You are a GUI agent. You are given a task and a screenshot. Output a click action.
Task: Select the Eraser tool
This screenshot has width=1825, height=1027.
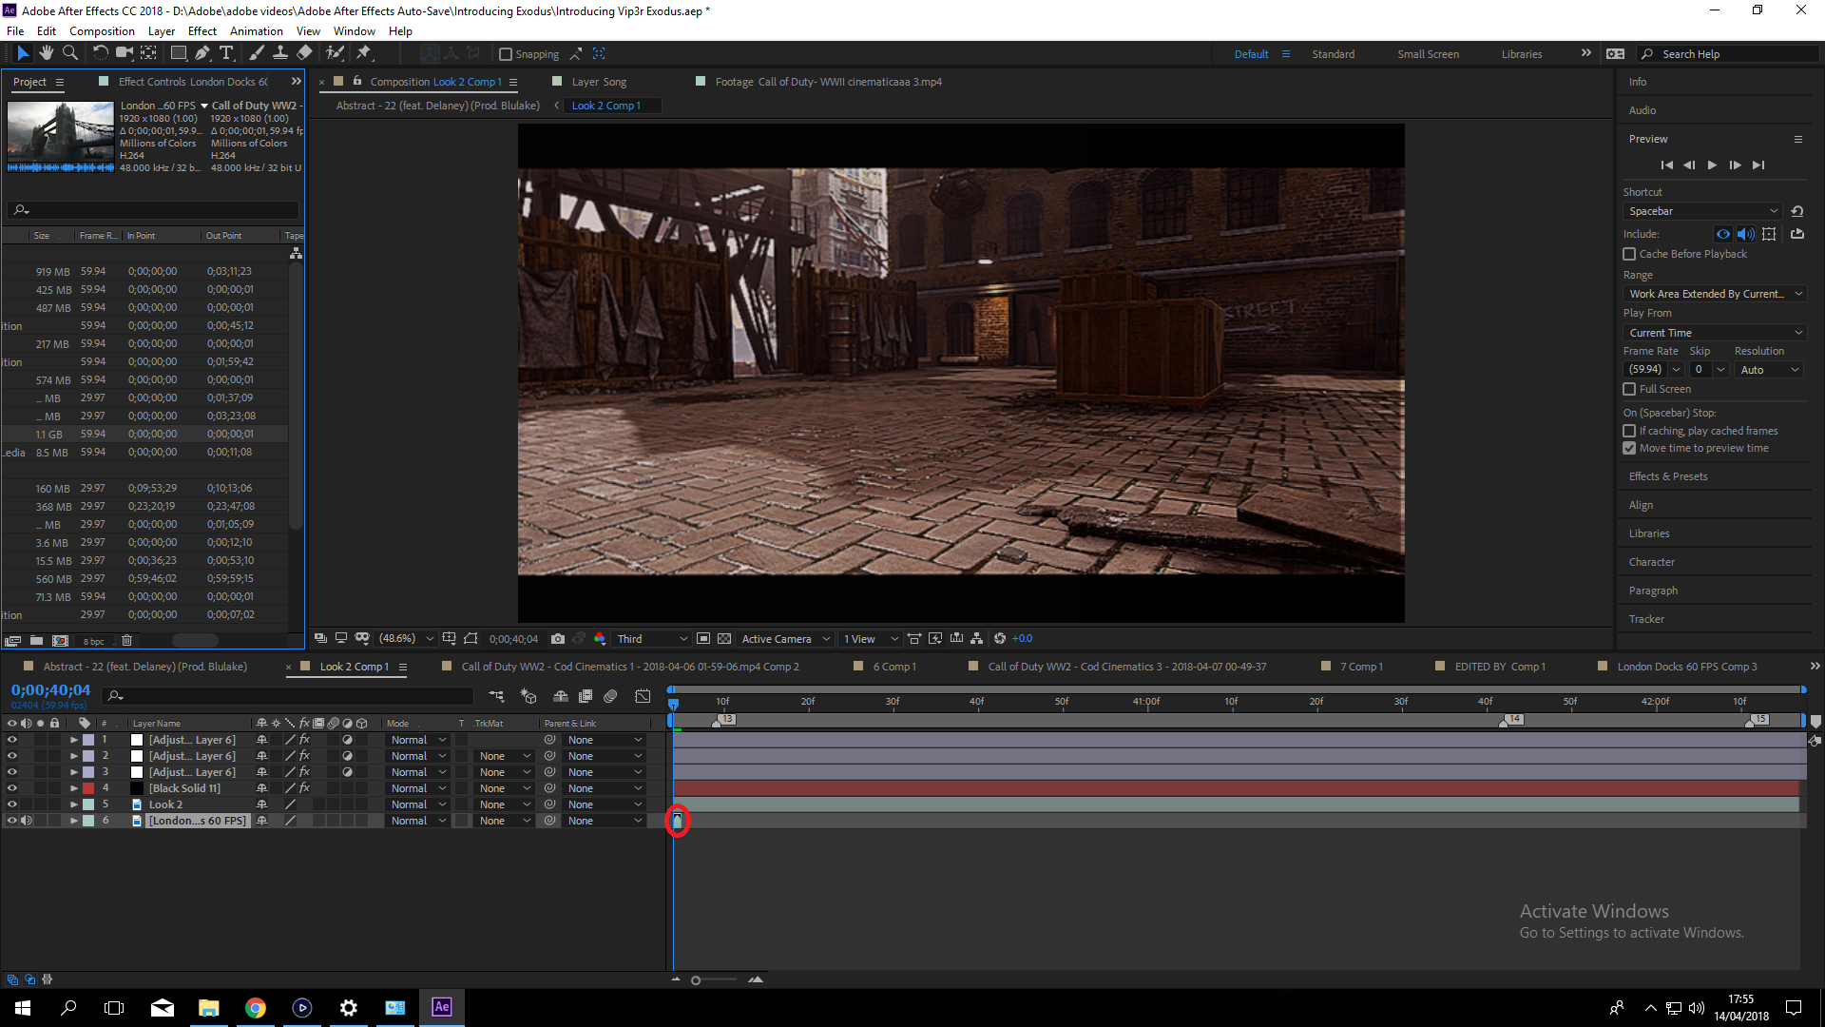click(x=304, y=53)
